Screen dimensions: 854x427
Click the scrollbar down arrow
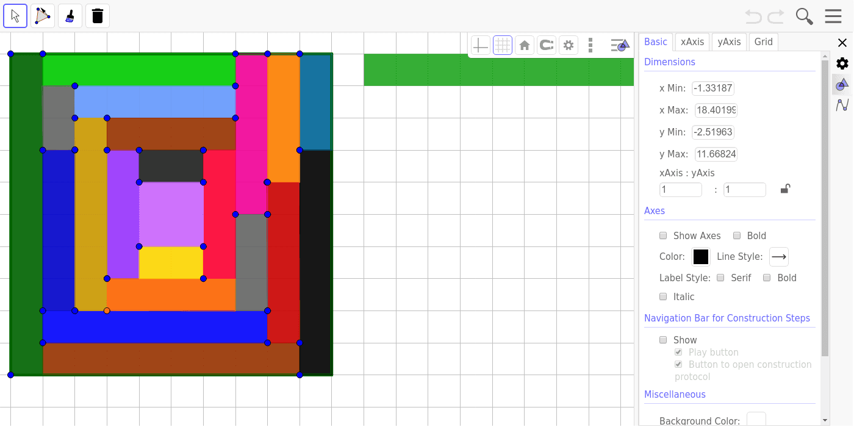pyautogui.click(x=825, y=420)
